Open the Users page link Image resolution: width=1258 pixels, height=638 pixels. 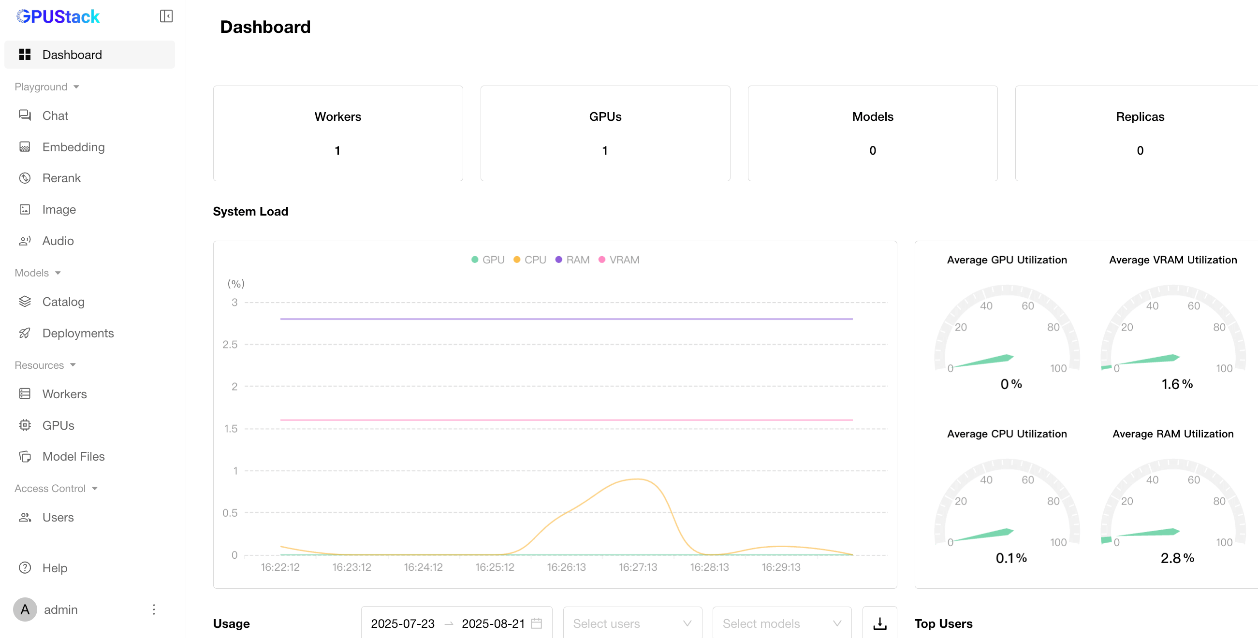coord(58,517)
